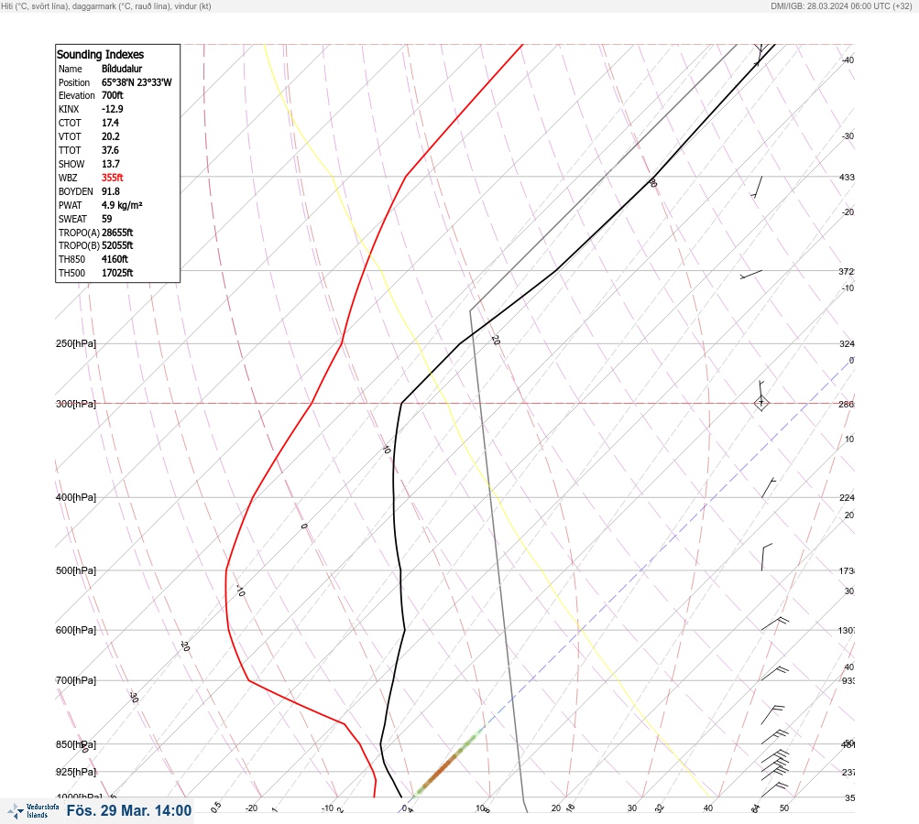The image size is (919, 824).
Task: Click the red WBZ value '355ft'
Action: (113, 178)
